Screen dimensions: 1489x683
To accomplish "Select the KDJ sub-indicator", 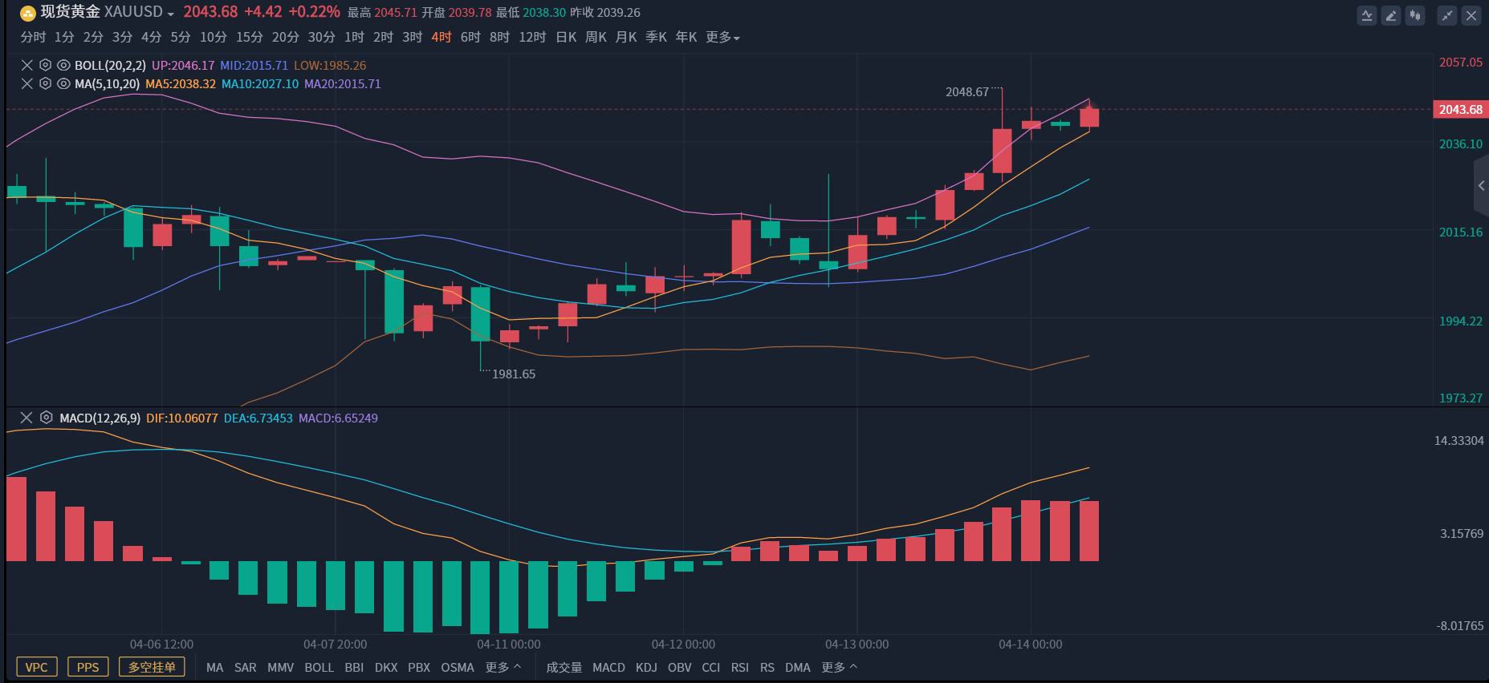I will coord(646,667).
